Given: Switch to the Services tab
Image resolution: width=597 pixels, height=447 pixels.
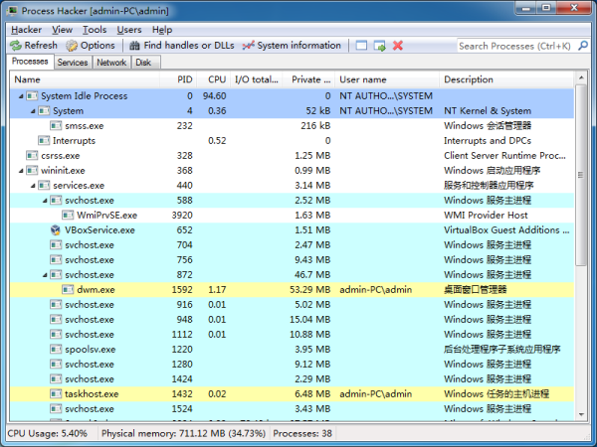Looking at the screenshot, I should coord(73,62).
